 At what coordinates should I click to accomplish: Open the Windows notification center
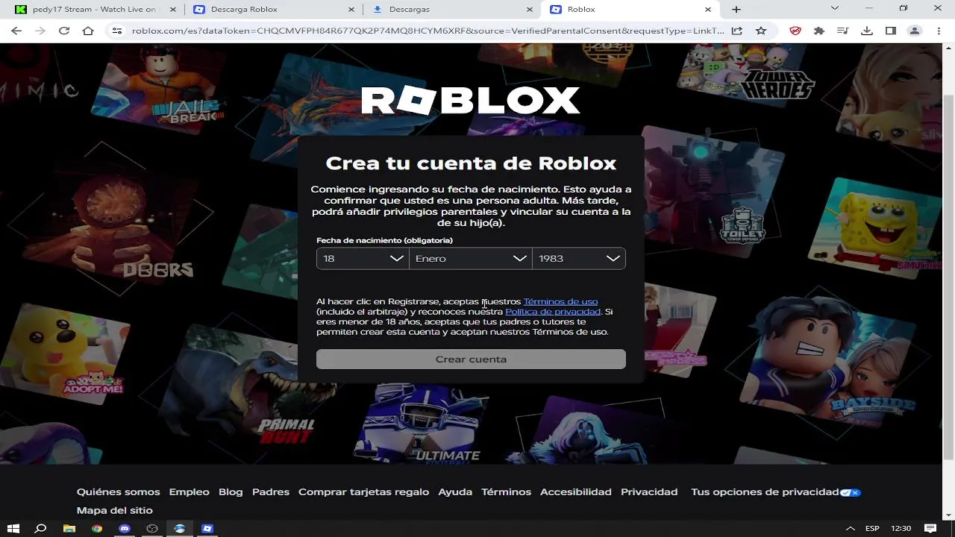930,528
